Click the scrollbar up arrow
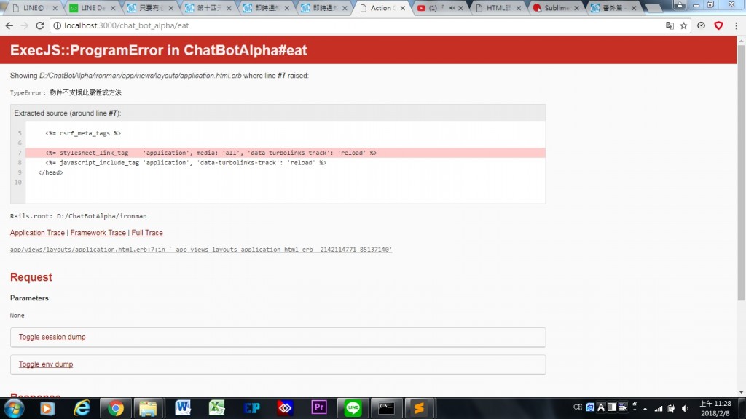The height and width of the screenshot is (419, 746). pyautogui.click(x=741, y=41)
